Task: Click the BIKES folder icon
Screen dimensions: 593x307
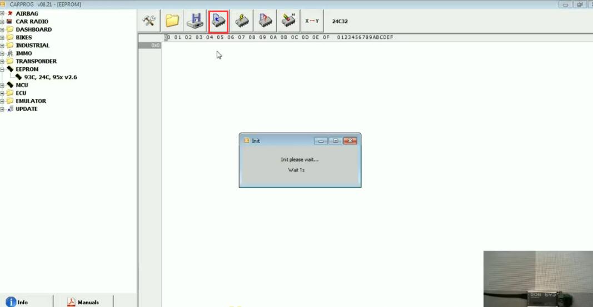Action: click(10, 37)
